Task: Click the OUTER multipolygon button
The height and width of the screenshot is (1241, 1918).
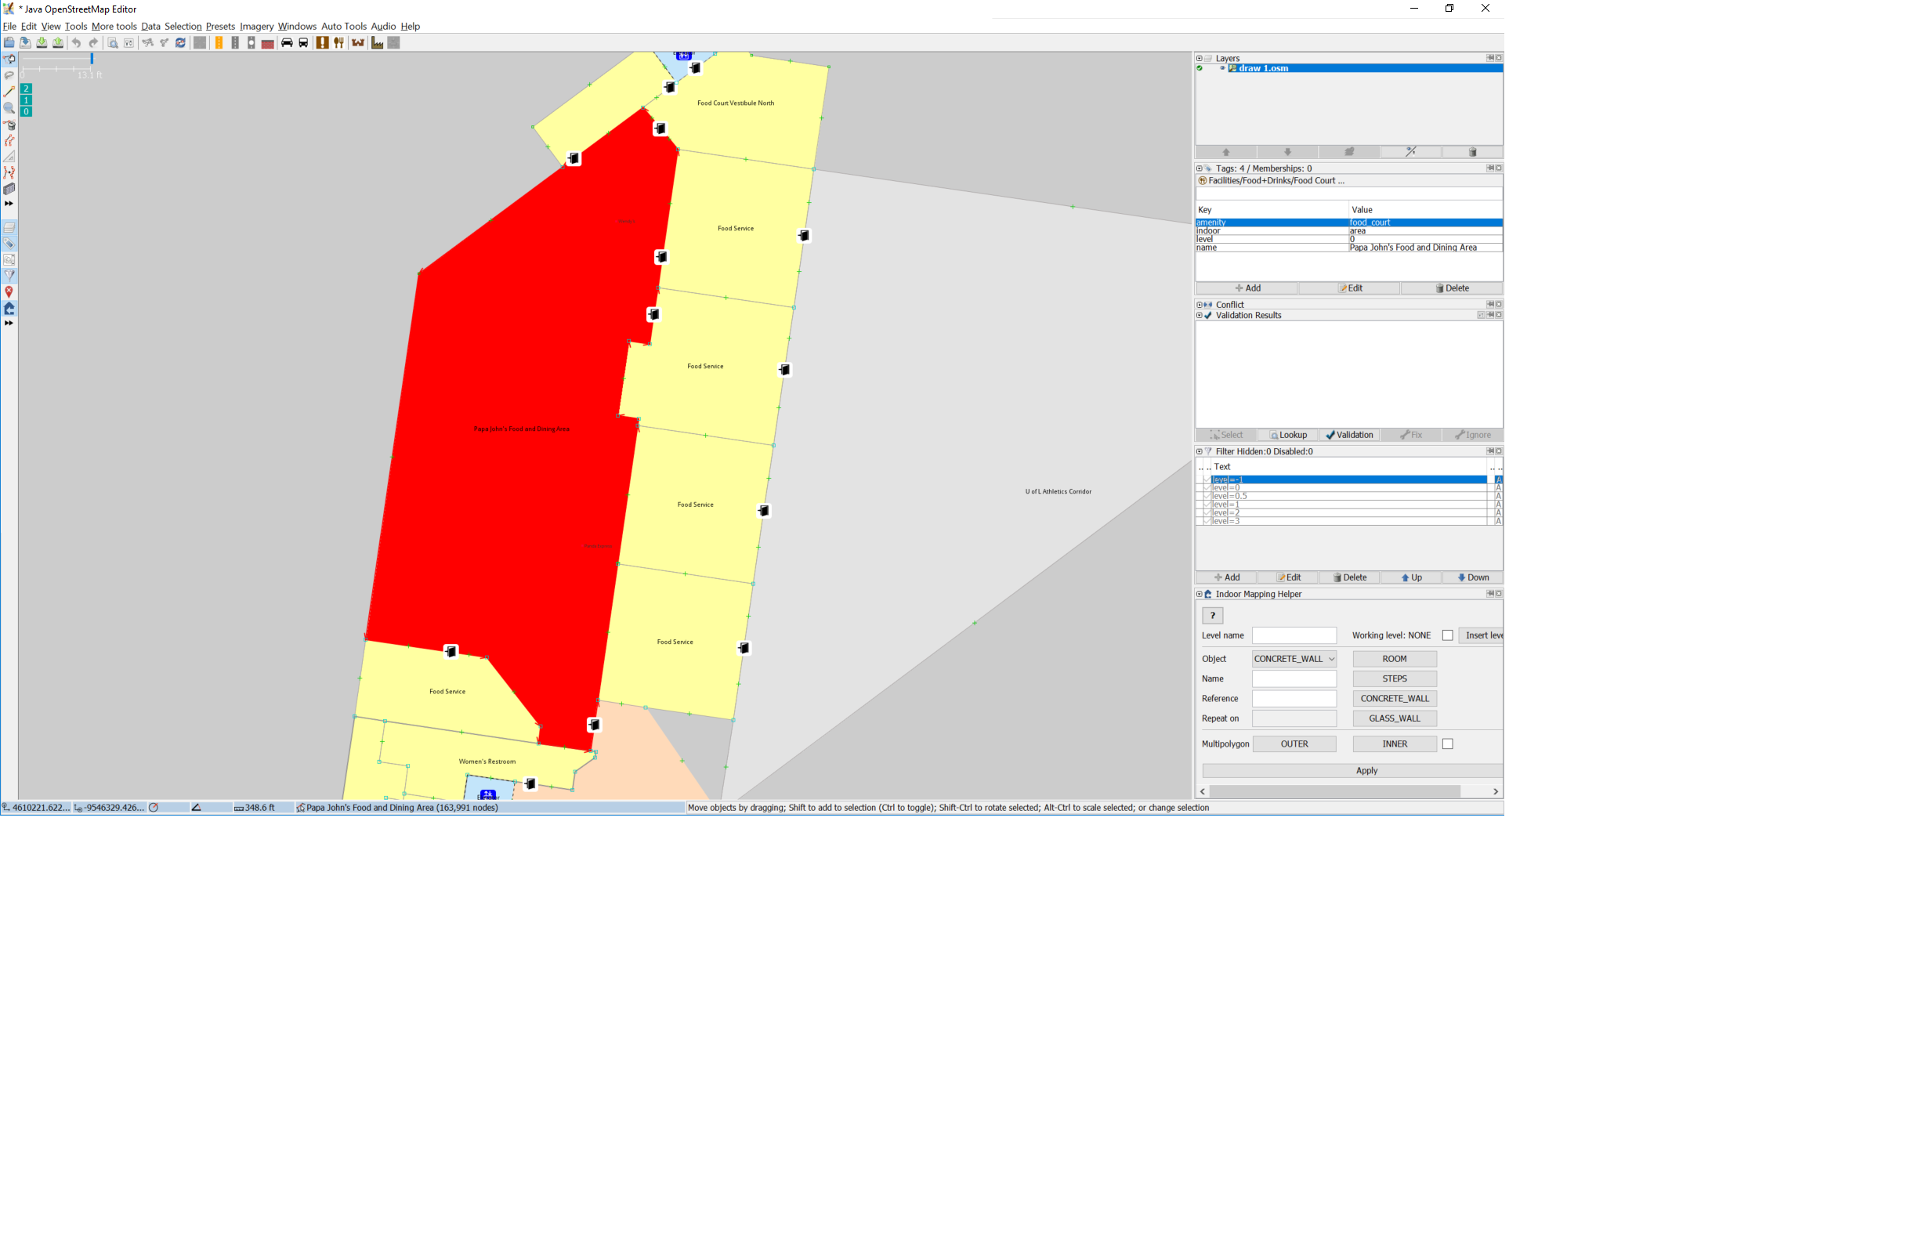Action: click(x=1294, y=744)
